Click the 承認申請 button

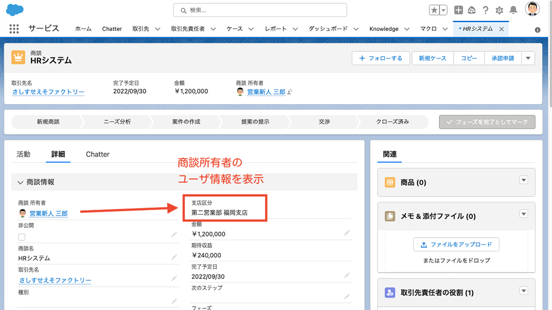503,58
